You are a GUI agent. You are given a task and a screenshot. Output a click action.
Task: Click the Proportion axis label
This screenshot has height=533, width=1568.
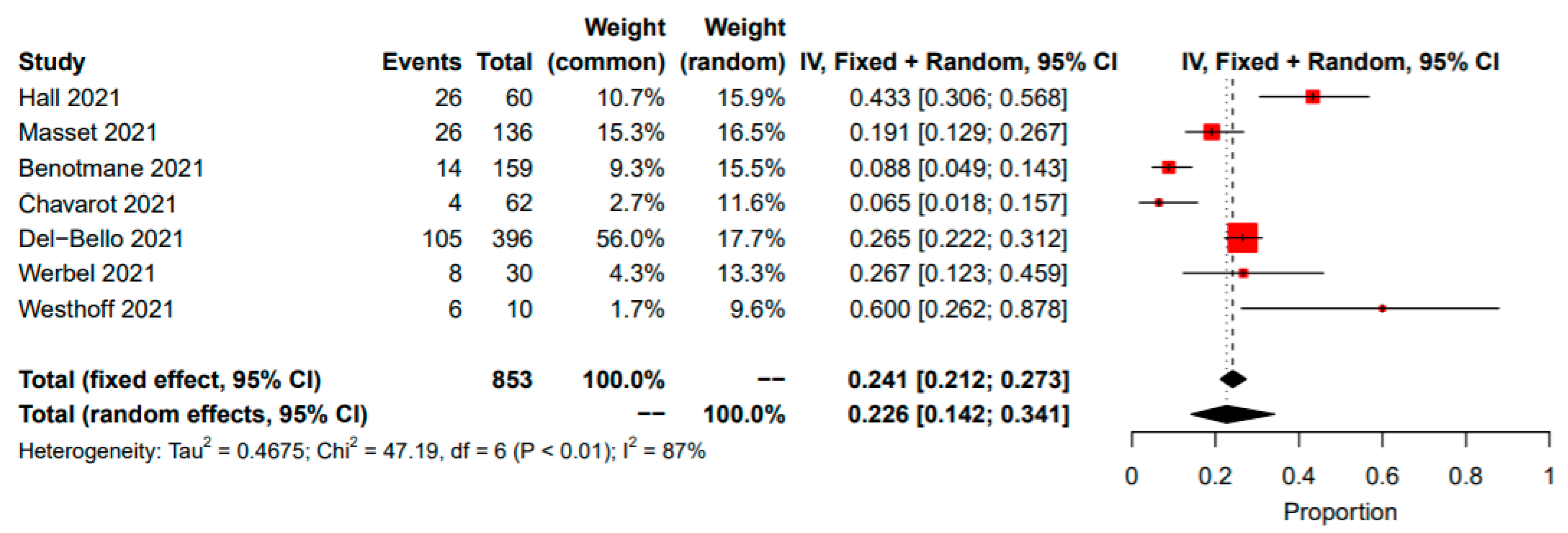click(1340, 512)
